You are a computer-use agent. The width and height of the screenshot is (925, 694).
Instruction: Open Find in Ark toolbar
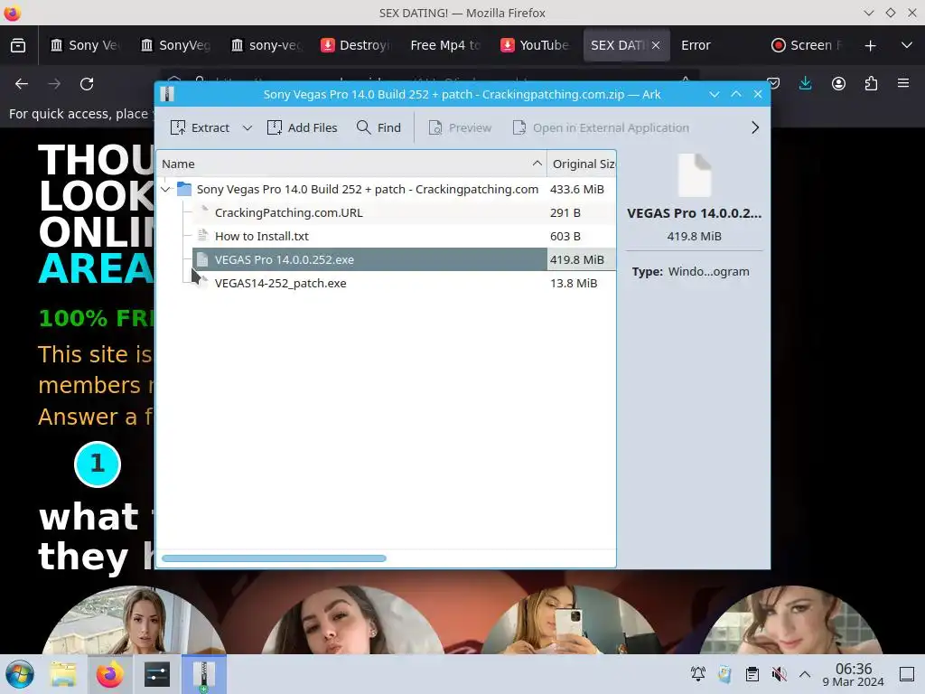coord(378,127)
